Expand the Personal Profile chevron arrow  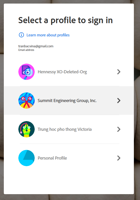(119, 158)
